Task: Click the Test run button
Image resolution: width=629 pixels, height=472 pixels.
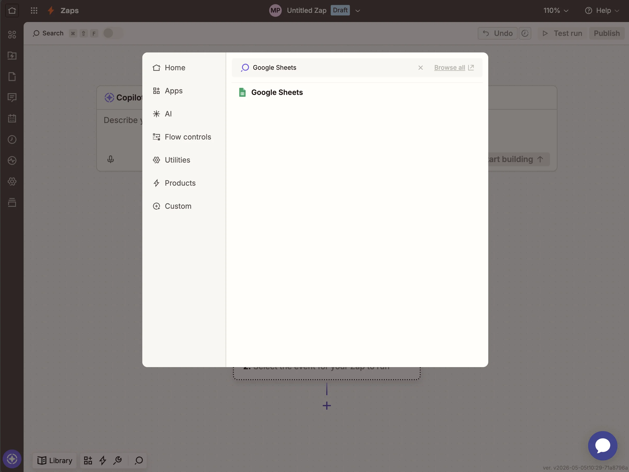Action: 562,33
